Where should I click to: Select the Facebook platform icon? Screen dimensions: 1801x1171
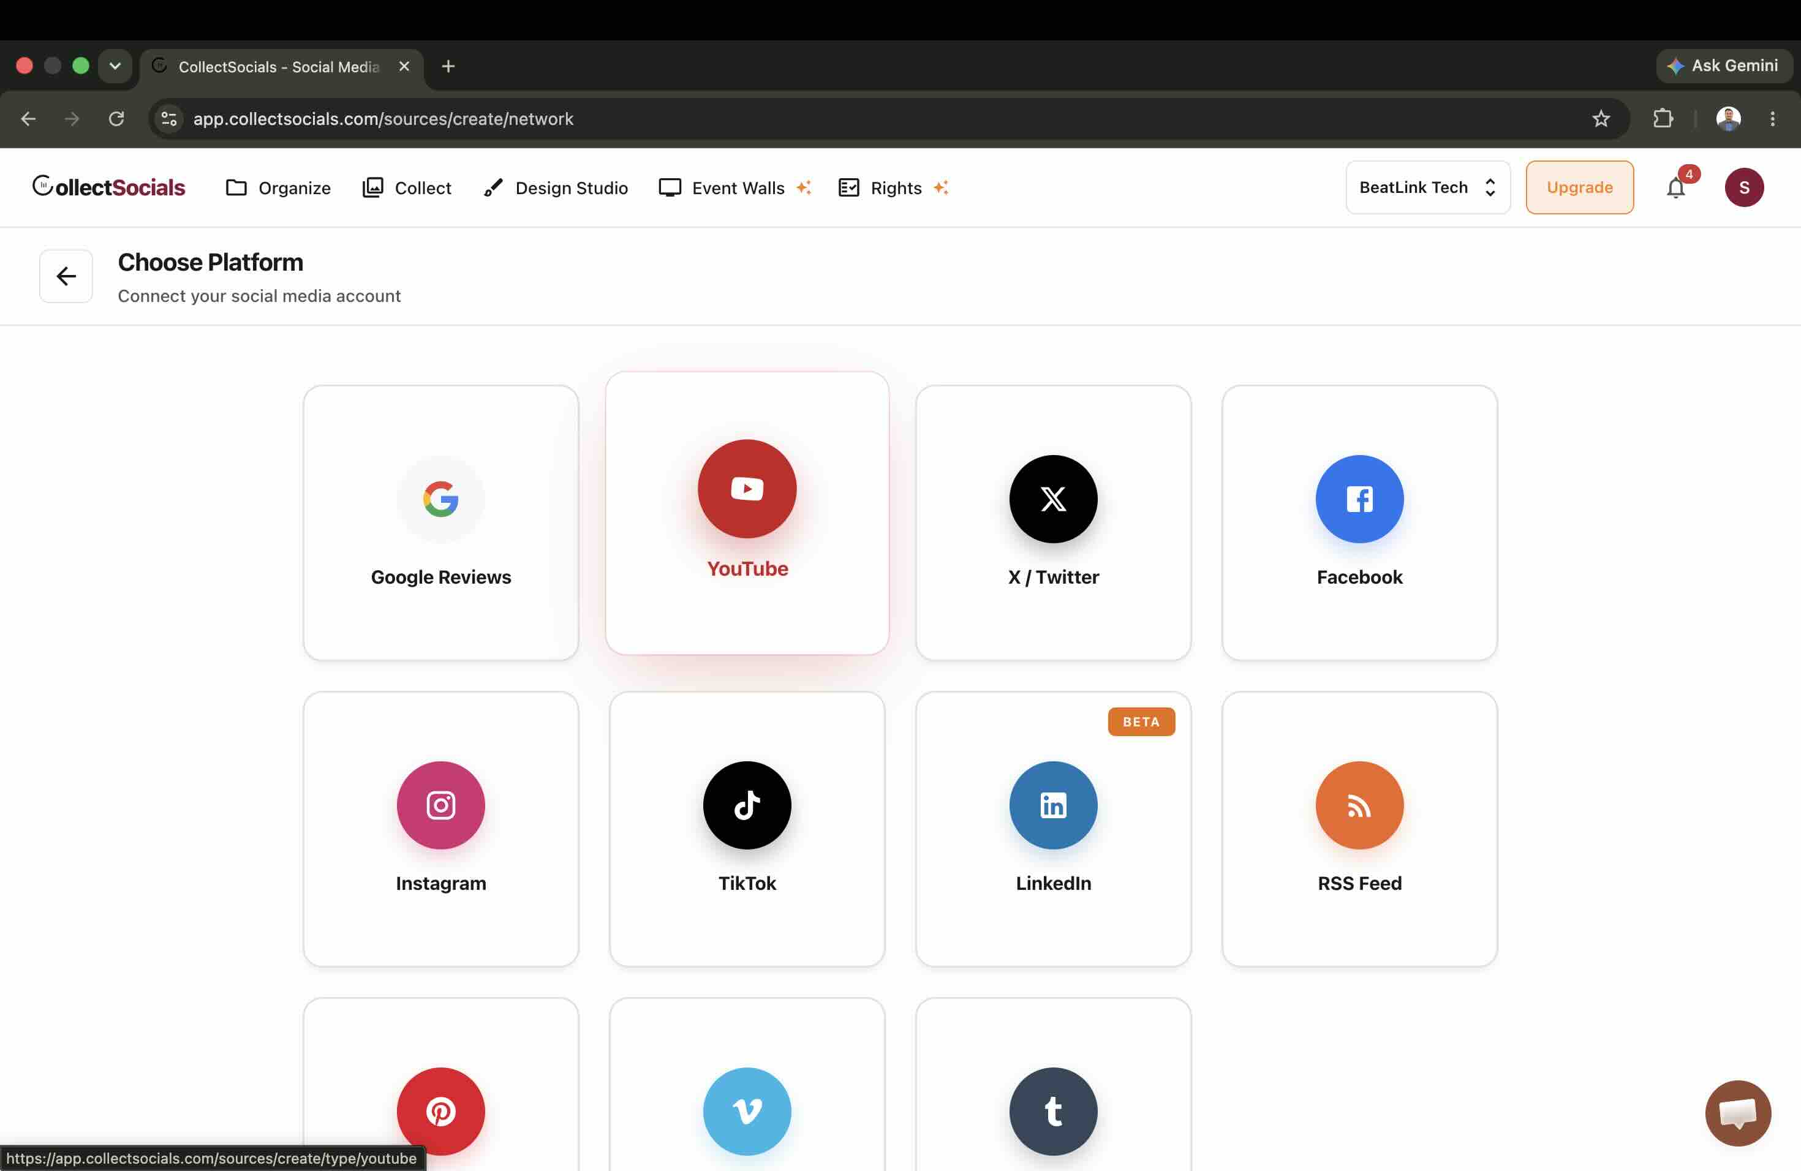(1359, 499)
